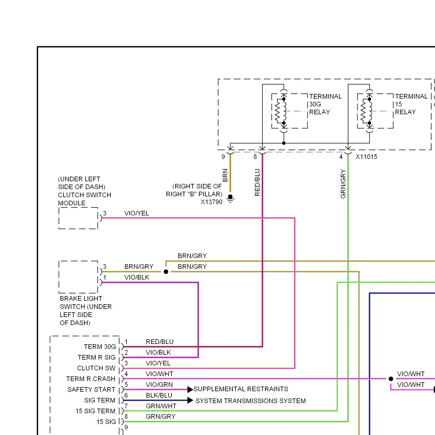Click VIO/YEL label at clutch module pin 3

point(137,213)
